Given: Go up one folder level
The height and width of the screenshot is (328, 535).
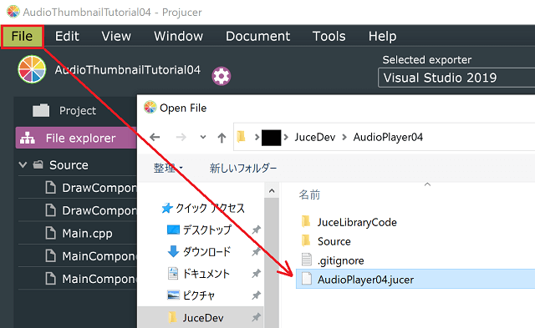Looking at the screenshot, I should [222, 137].
